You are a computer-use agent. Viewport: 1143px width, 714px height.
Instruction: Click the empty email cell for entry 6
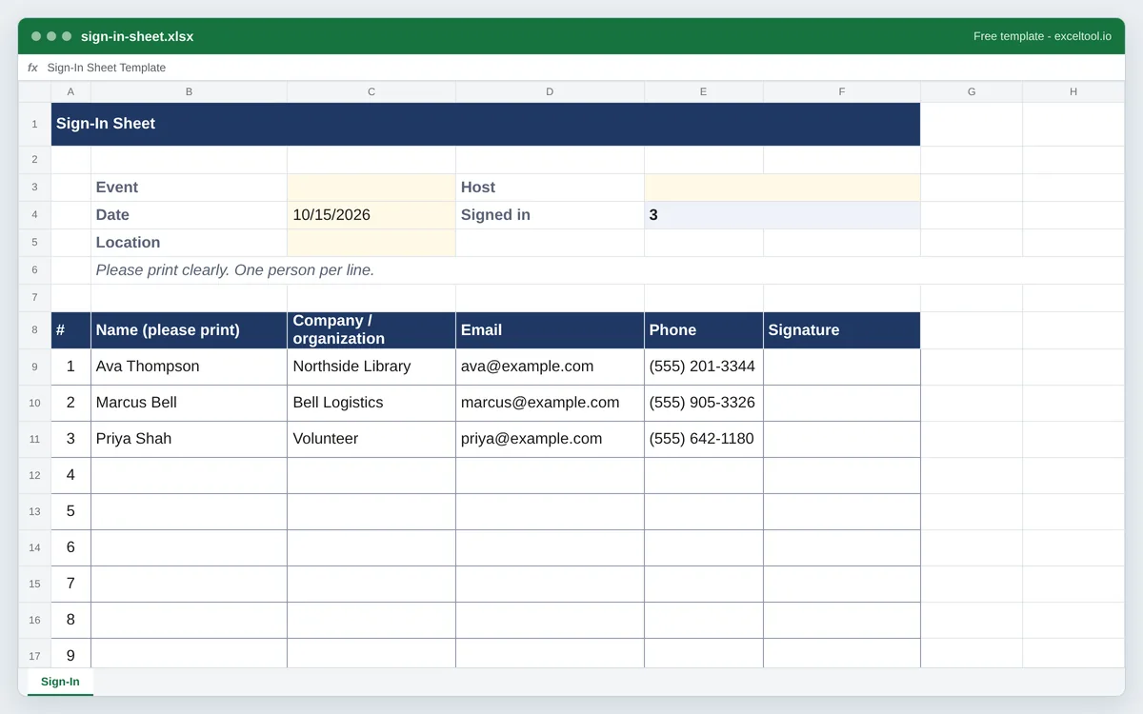[x=550, y=547]
